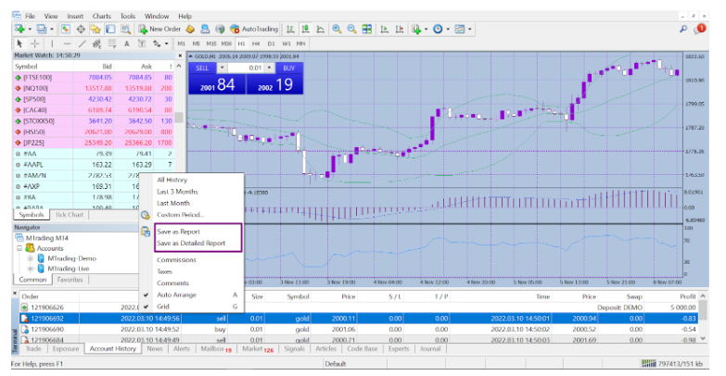This screenshot has height=376, width=726.
Task: Toggle the Market Watch window icon
Action: pos(65,29)
